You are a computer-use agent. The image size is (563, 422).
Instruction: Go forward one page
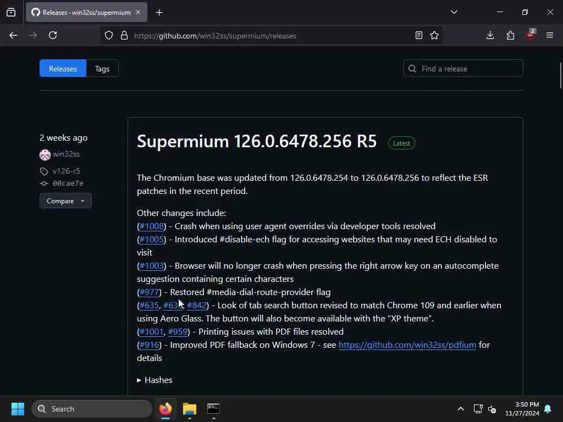[x=33, y=35]
